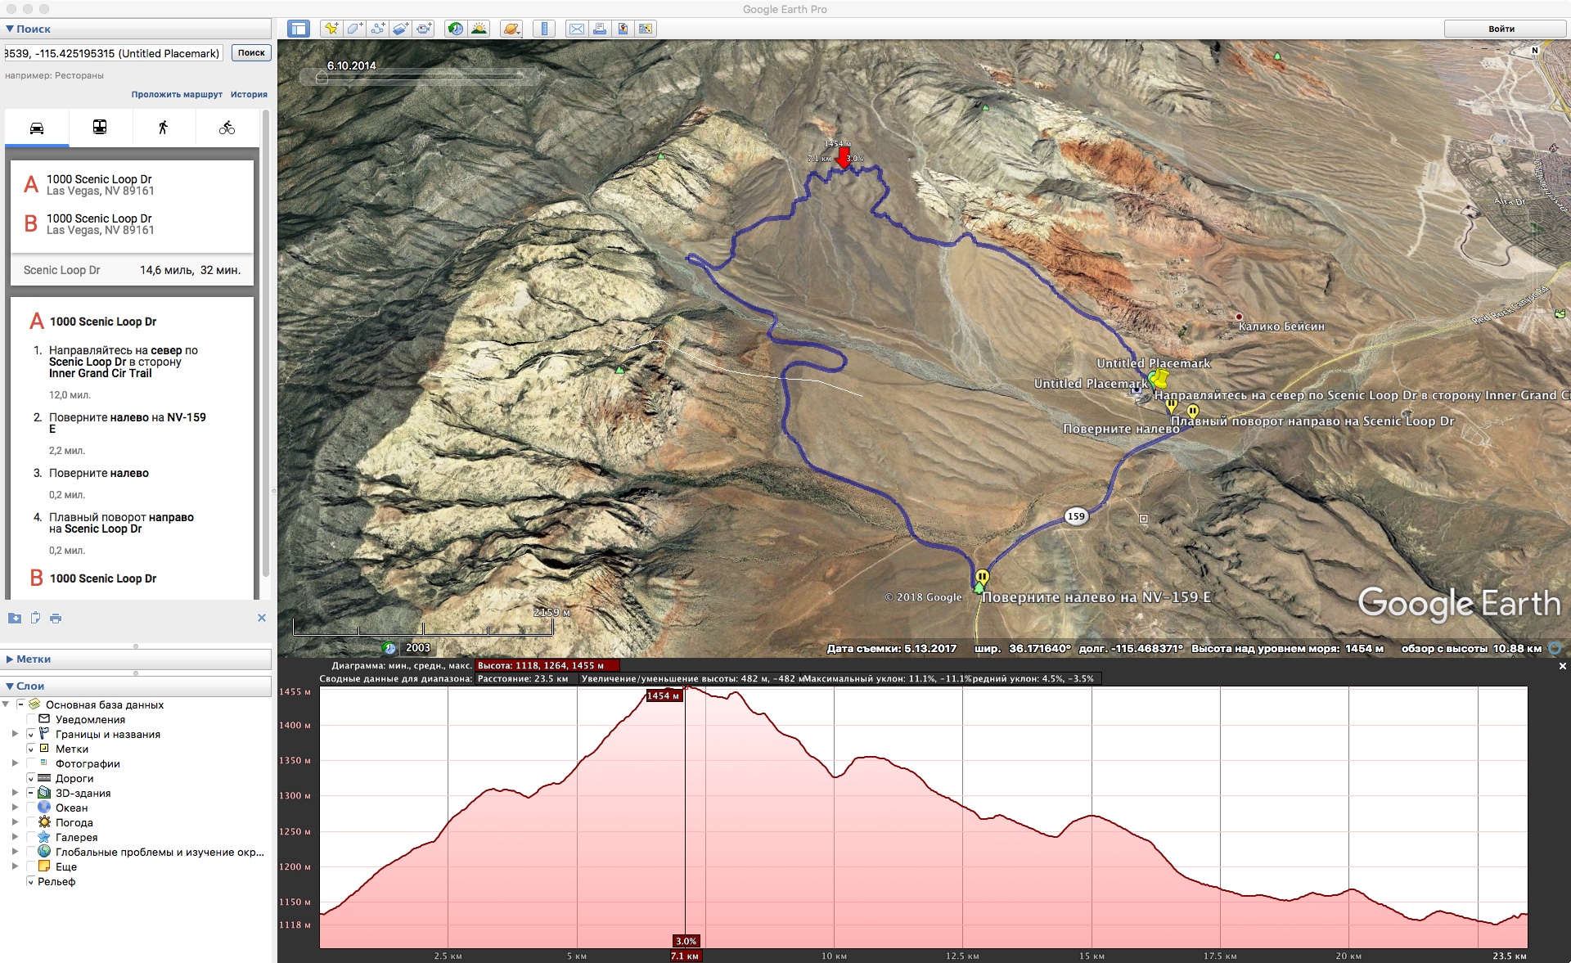1571x963 pixels.
Task: Click the compass N indicator
Action: [1535, 51]
